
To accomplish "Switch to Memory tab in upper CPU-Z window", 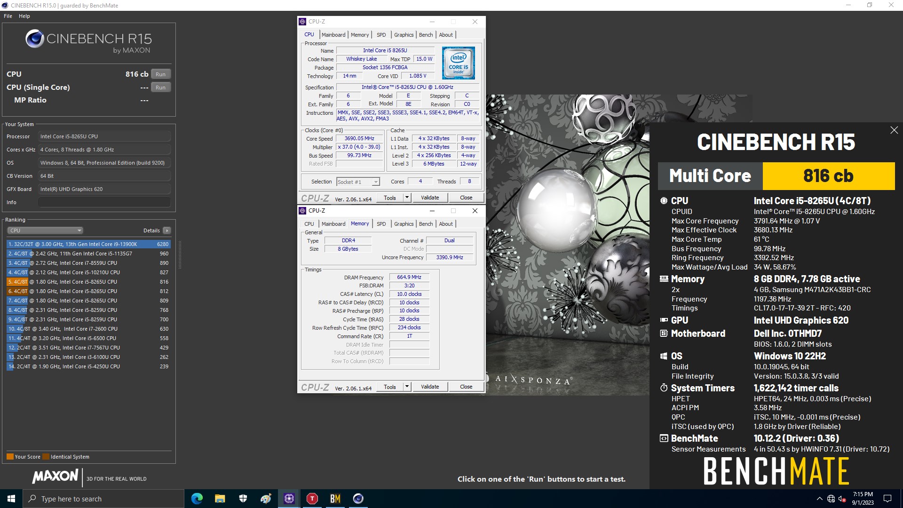I will click(360, 35).
